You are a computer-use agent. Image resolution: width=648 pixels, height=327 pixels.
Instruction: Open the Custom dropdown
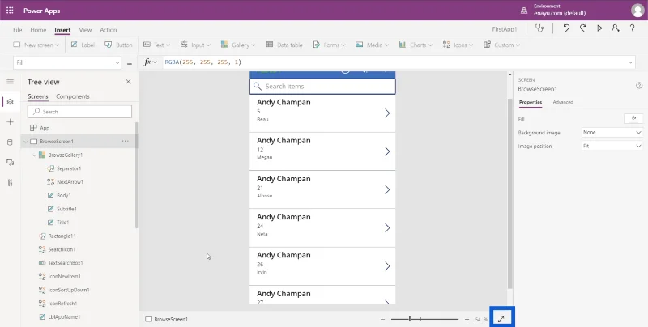coord(501,45)
